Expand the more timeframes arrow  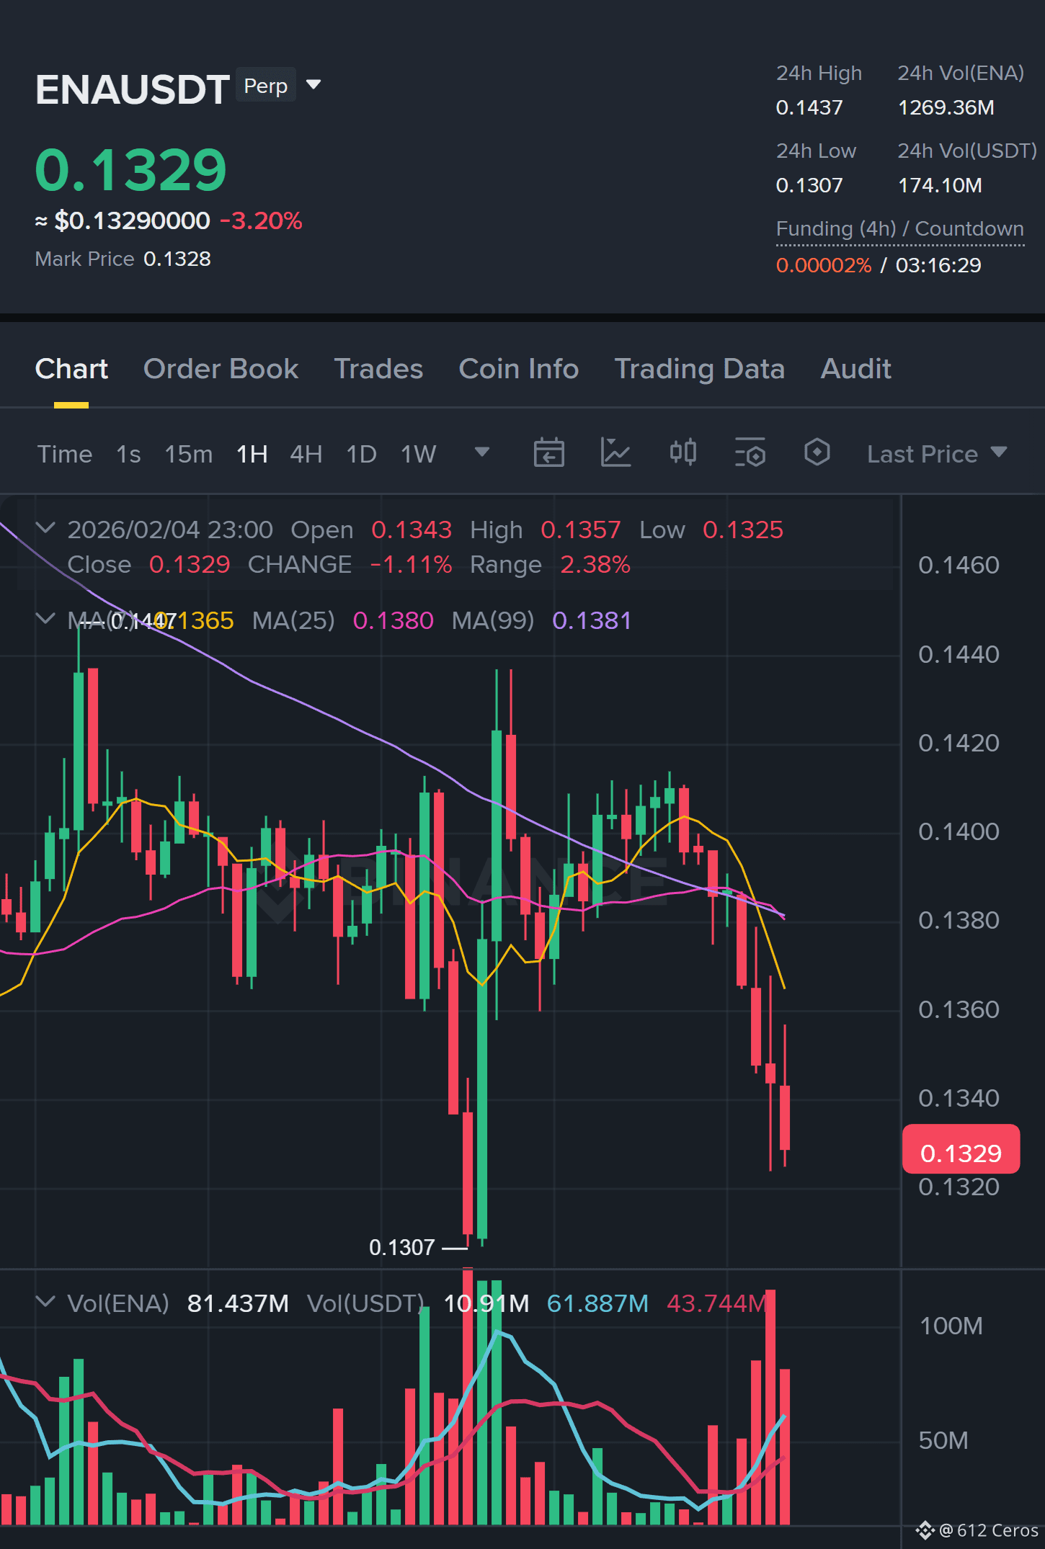(x=482, y=452)
